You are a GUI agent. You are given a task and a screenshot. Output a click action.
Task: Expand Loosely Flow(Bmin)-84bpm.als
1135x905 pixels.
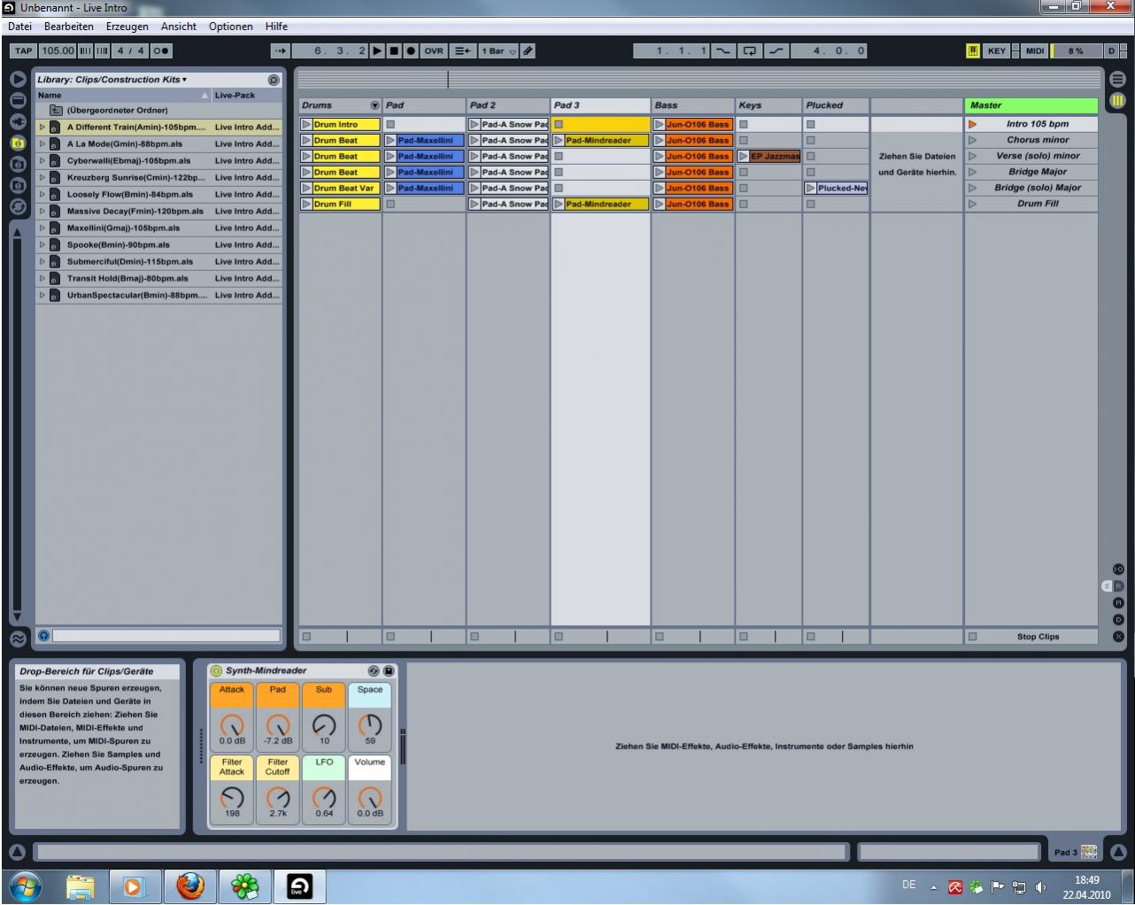42,195
